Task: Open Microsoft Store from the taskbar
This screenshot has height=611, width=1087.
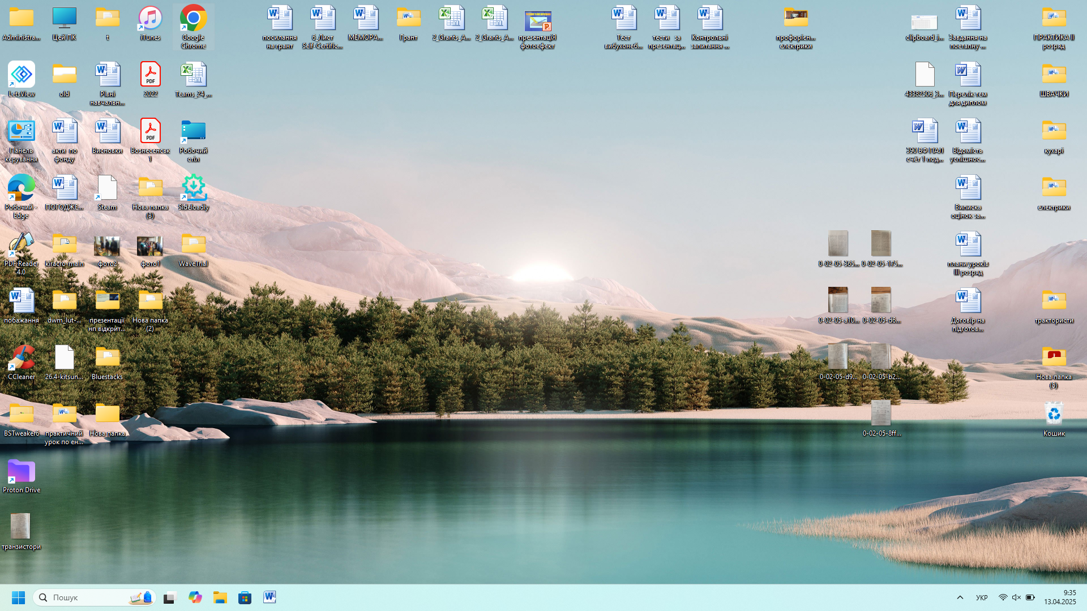Action: [x=245, y=597]
